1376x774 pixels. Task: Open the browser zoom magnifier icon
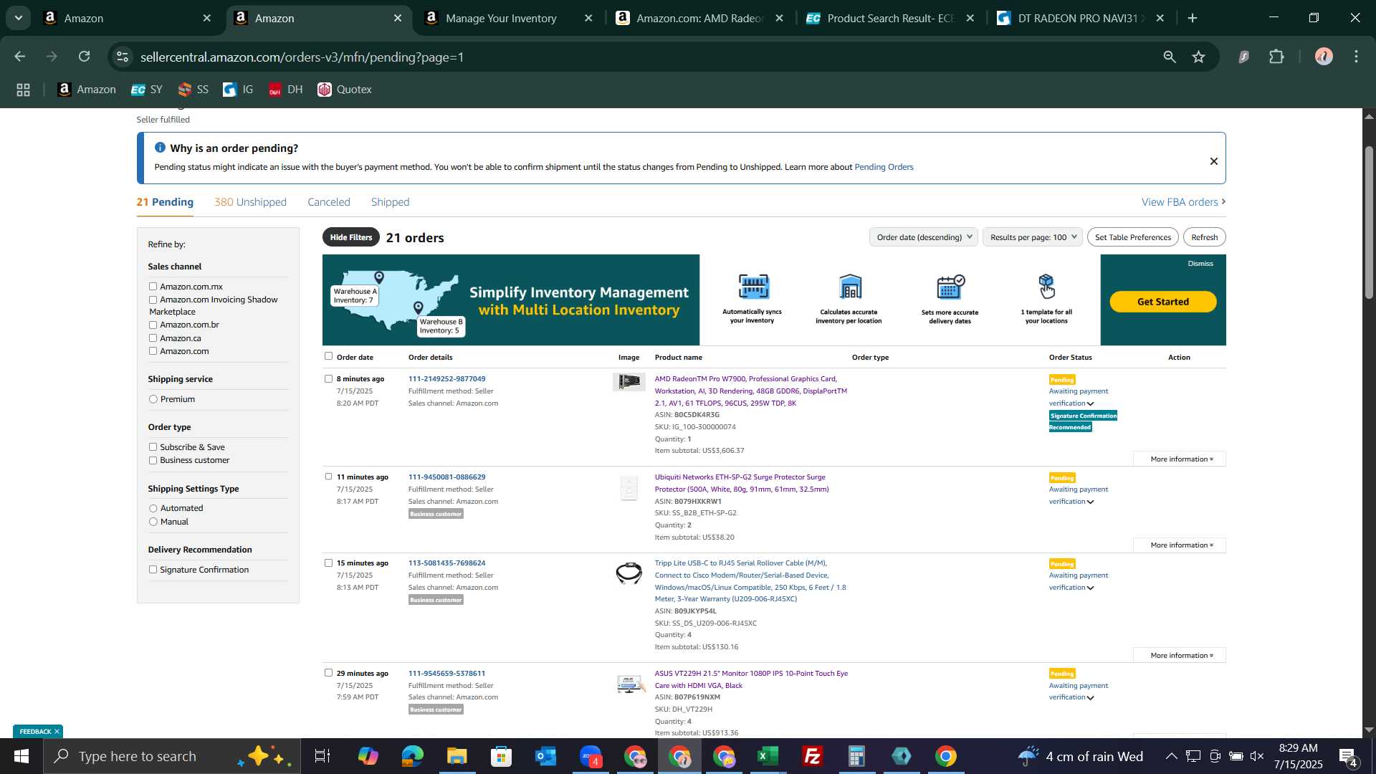(1170, 57)
